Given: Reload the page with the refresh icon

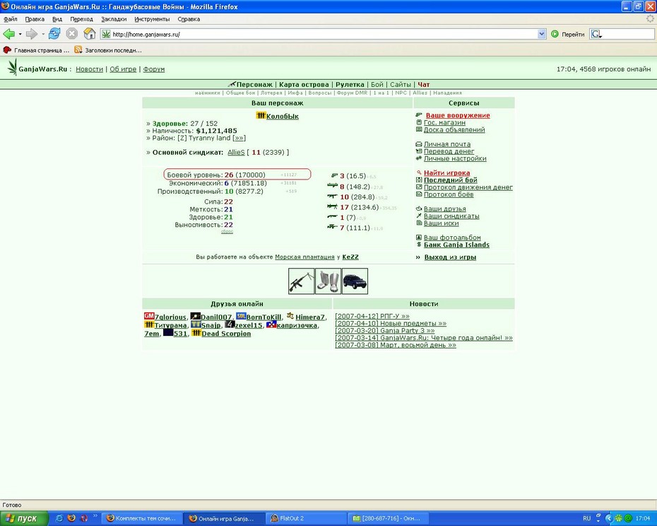Looking at the screenshot, I should (54, 34).
